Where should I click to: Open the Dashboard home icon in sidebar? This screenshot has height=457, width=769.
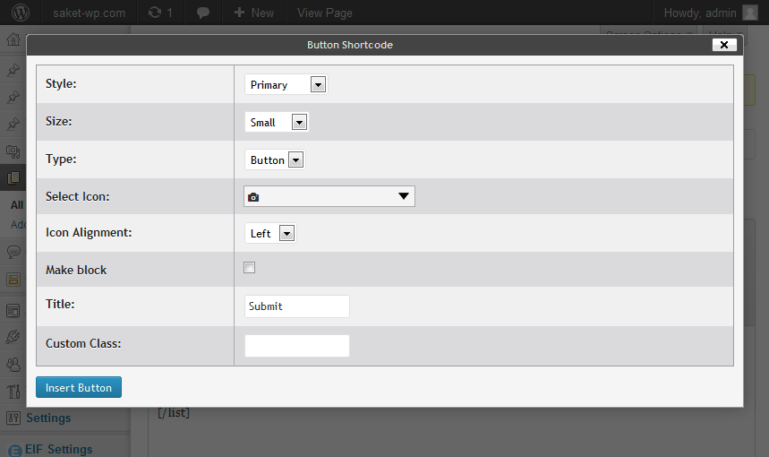coord(13,39)
